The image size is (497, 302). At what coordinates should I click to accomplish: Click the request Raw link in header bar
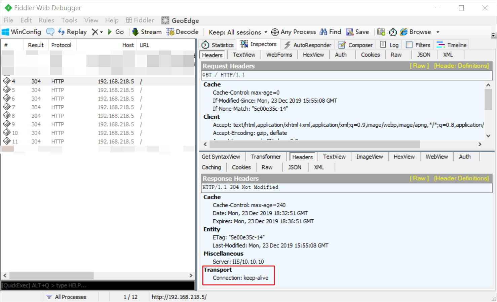(x=419, y=66)
